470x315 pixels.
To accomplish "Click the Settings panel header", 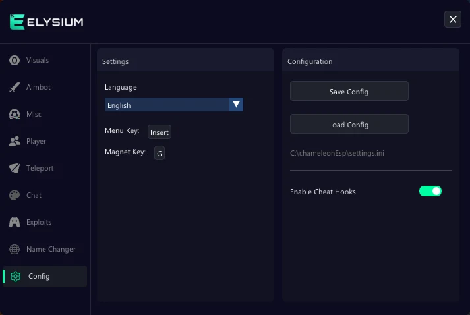I will click(x=185, y=61).
